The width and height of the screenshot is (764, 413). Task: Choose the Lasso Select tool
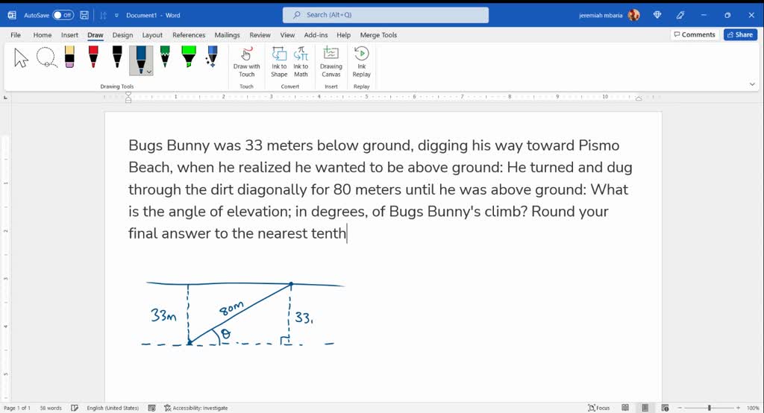[46, 57]
